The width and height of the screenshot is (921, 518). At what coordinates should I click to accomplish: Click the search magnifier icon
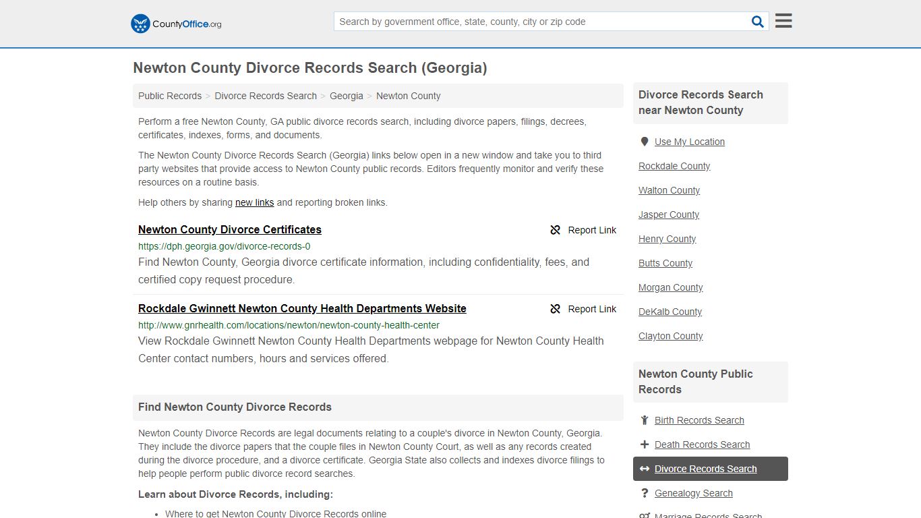(x=758, y=22)
